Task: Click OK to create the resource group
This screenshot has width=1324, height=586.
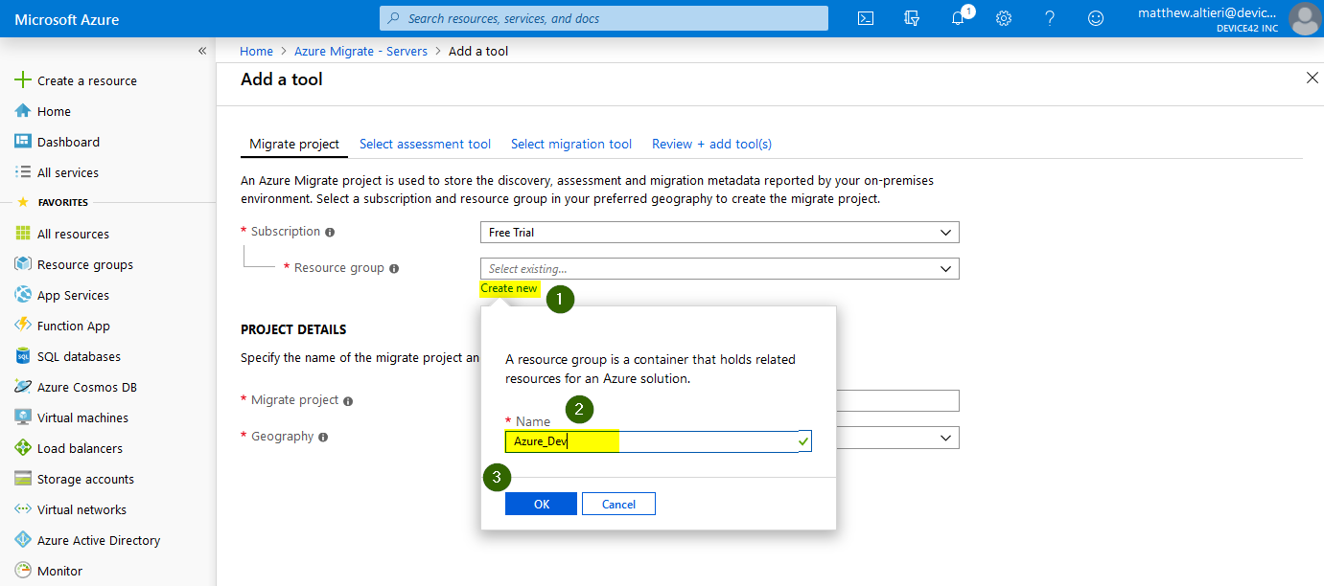Action: [541, 503]
